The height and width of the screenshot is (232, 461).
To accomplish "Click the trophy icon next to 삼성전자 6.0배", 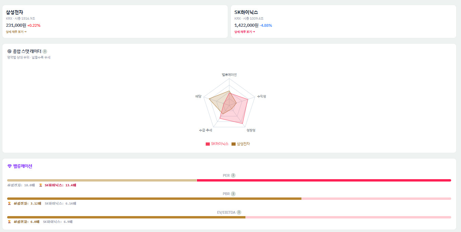I will [x=9, y=222].
